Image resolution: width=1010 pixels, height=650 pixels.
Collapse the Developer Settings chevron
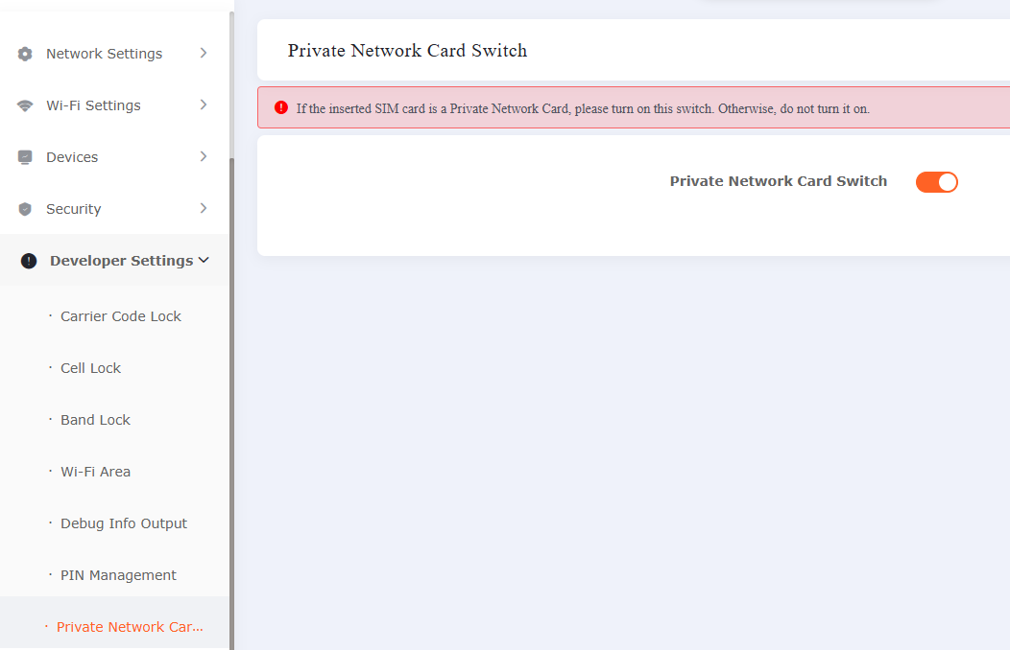(x=204, y=260)
